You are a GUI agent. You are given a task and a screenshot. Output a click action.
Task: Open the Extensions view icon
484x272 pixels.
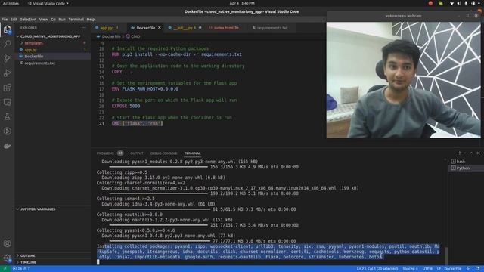tap(7, 88)
